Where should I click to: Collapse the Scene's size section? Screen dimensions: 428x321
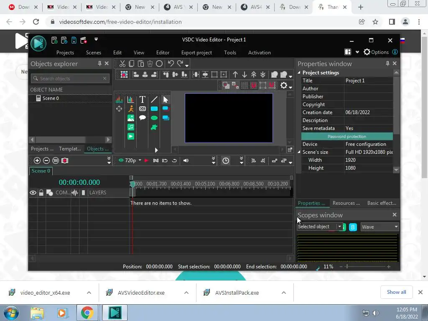(299, 152)
